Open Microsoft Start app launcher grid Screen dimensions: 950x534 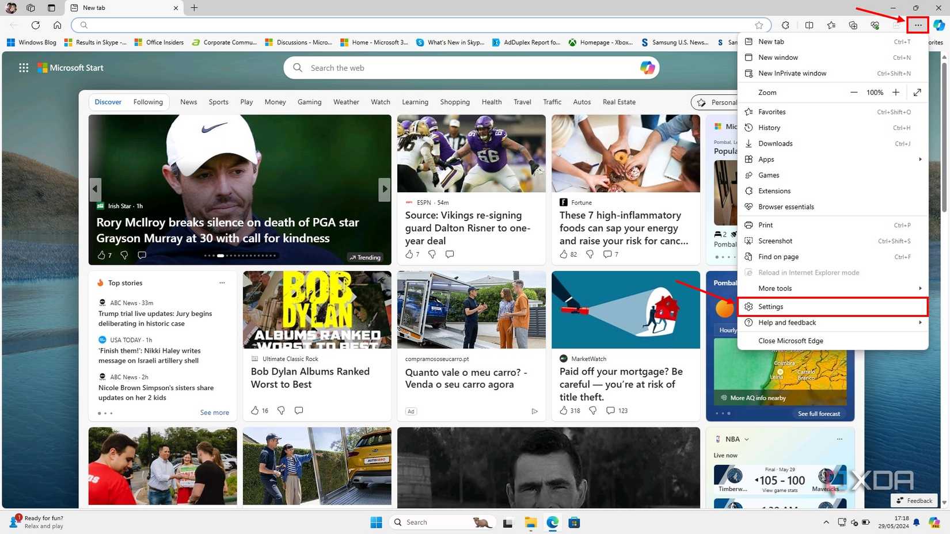pyautogui.click(x=24, y=68)
